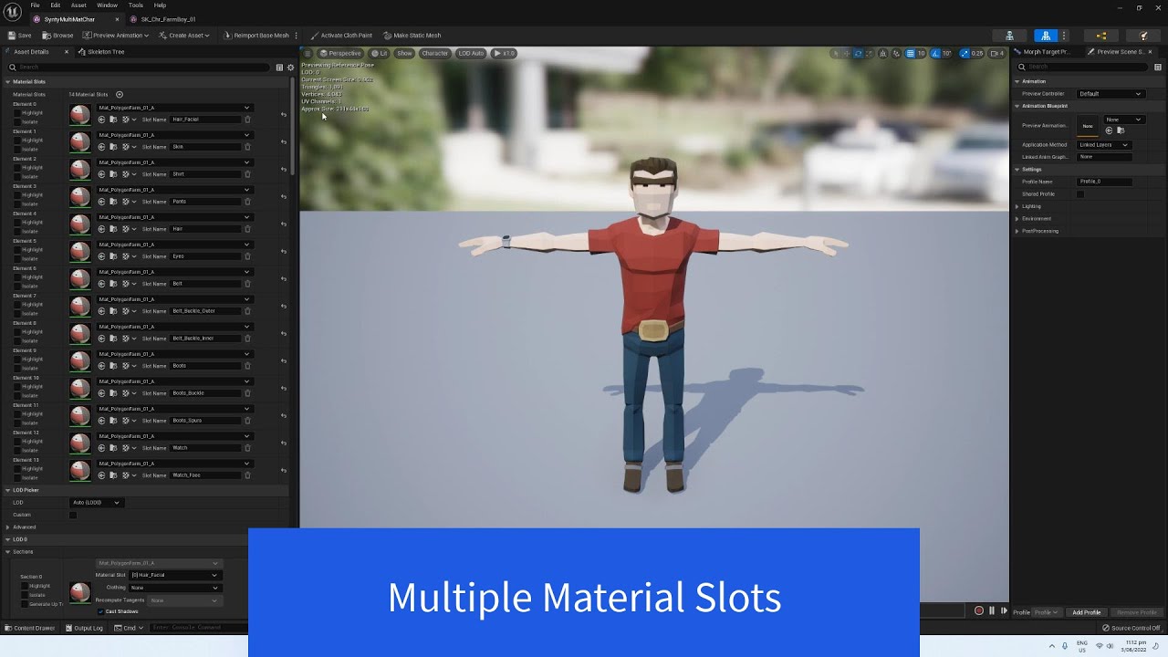Viewport: 1168px width, 657px height.
Task: Pause animation playback in bottom bar
Action: coord(992,611)
